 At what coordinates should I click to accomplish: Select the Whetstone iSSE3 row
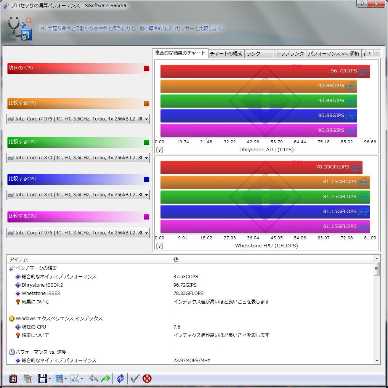(190, 293)
